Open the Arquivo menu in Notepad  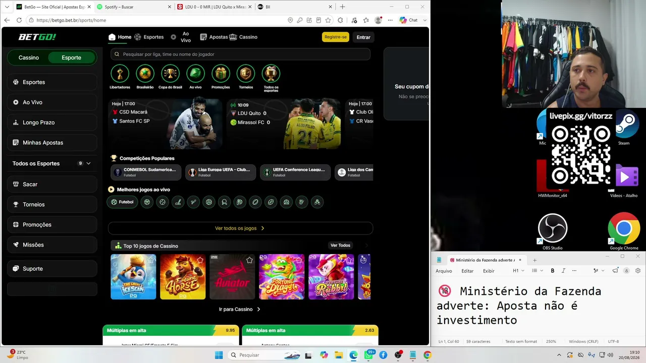[444, 271]
